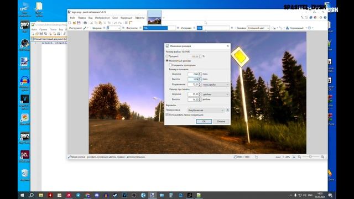Click the Print icon in paint.net toolbar
Screen dimensions: 354x199
pos(85,23)
